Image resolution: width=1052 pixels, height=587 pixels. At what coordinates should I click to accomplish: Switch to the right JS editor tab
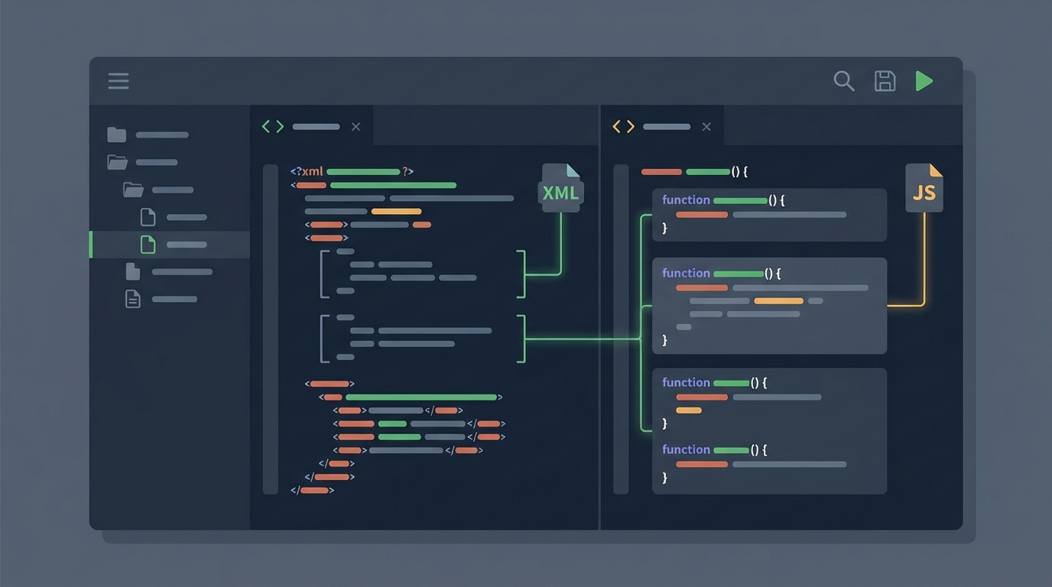coord(665,126)
